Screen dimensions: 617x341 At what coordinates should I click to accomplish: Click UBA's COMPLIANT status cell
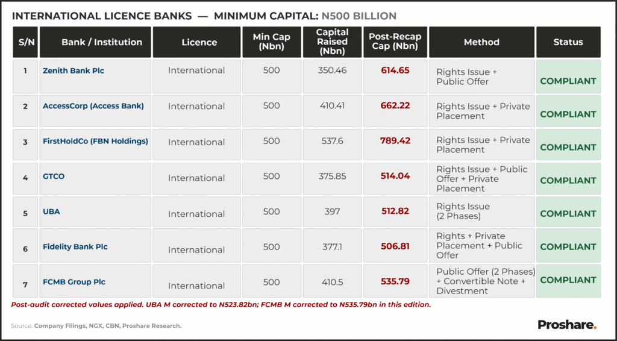click(x=568, y=213)
